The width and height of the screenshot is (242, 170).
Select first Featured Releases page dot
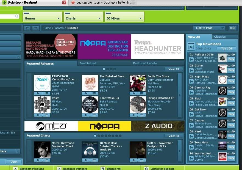pos(104,69)
